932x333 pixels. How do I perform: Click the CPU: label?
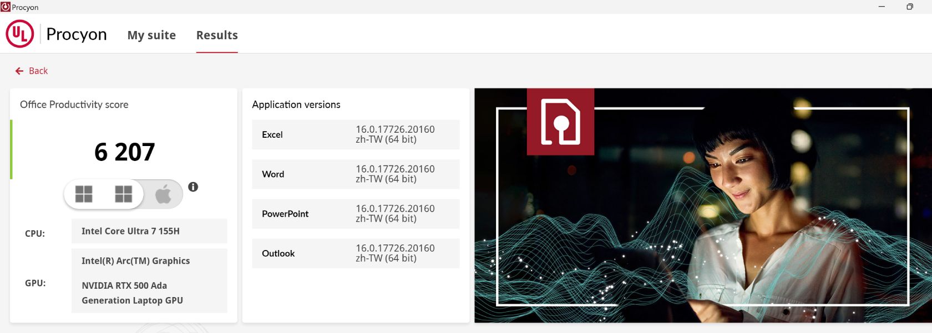click(35, 233)
